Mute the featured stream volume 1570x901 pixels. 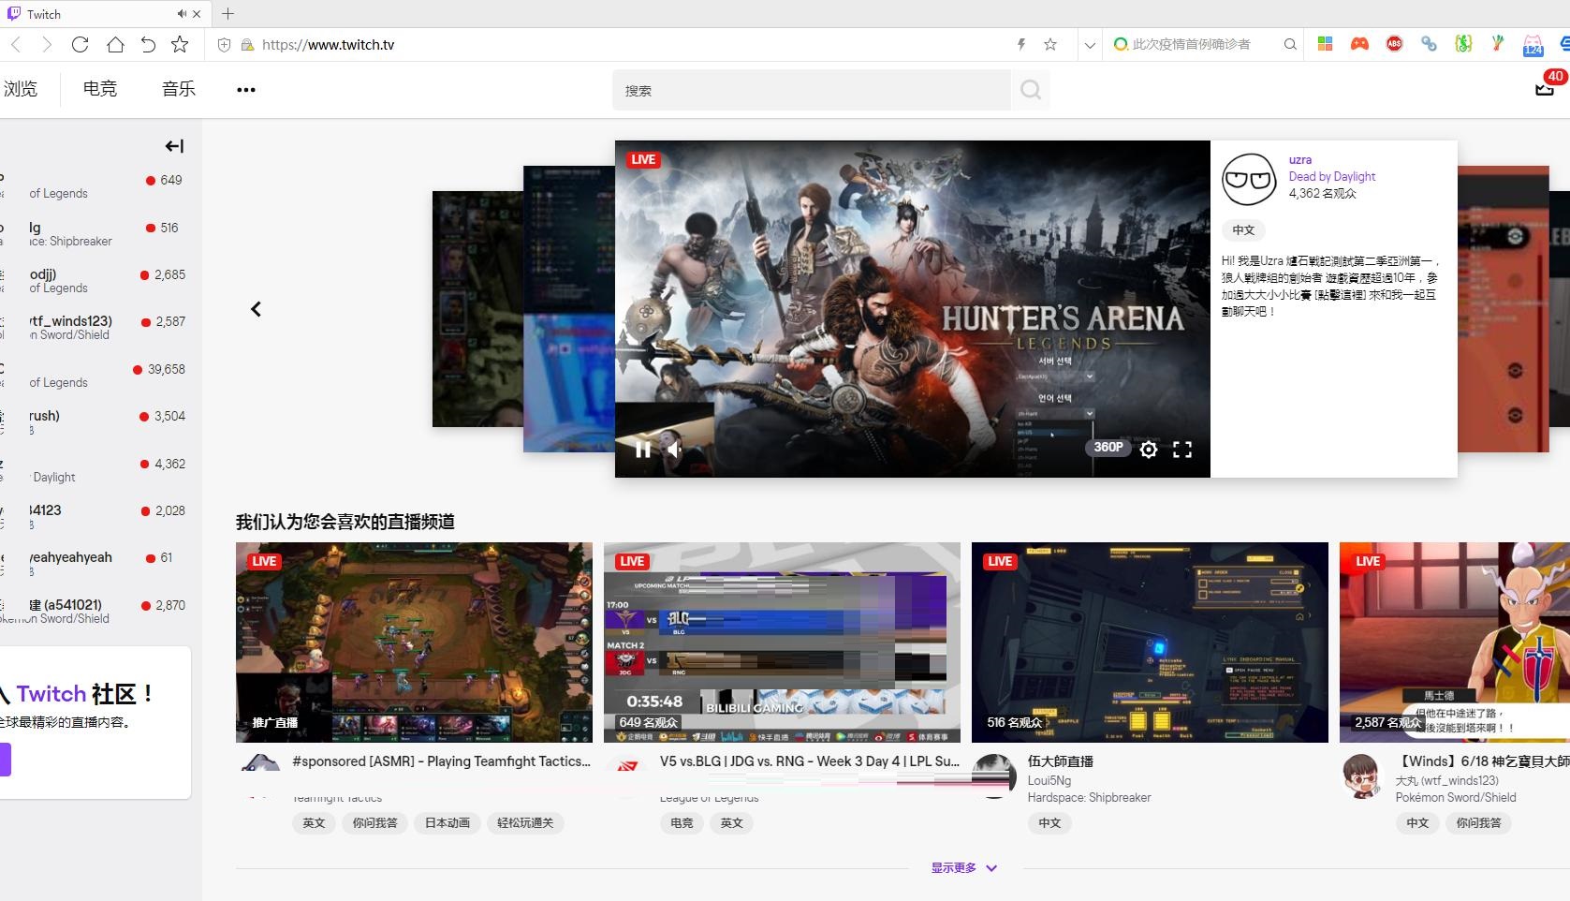pyautogui.click(x=674, y=450)
